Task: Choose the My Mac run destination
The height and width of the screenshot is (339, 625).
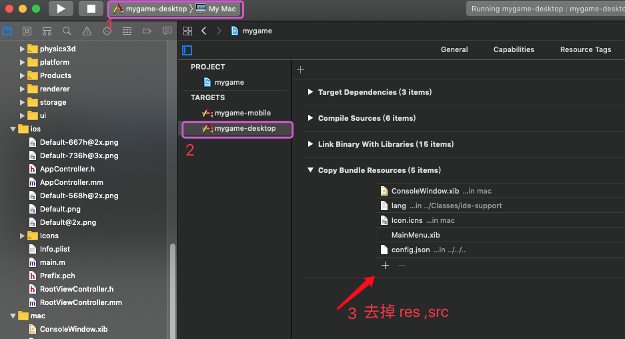Action: (x=216, y=9)
